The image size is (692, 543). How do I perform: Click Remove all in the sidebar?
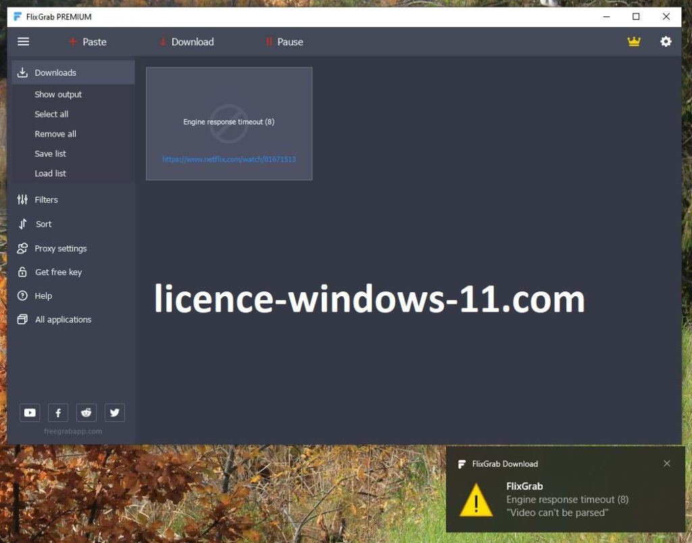[55, 134]
